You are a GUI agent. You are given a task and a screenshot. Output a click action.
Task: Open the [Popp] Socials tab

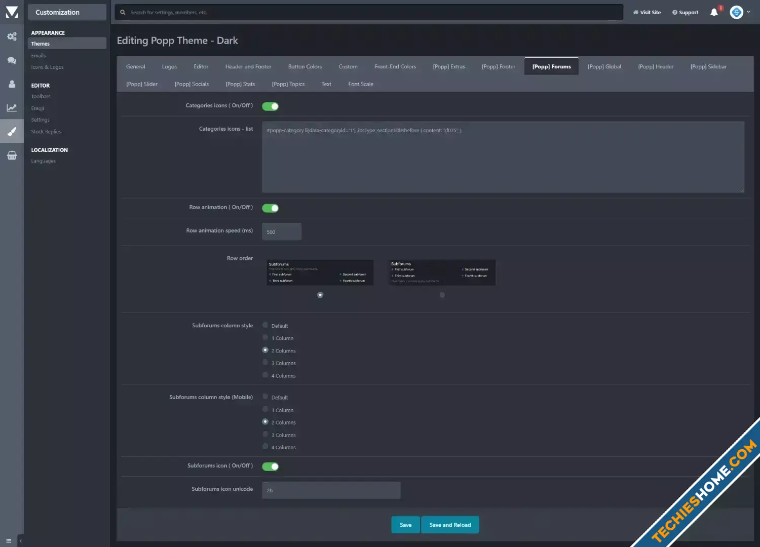click(x=192, y=84)
